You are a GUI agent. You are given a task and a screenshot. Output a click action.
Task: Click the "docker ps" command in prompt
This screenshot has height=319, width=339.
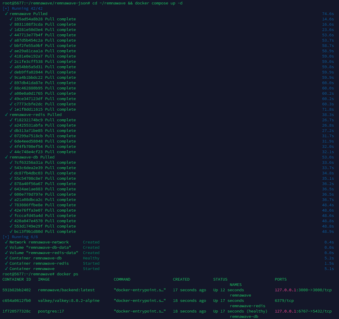68,274
